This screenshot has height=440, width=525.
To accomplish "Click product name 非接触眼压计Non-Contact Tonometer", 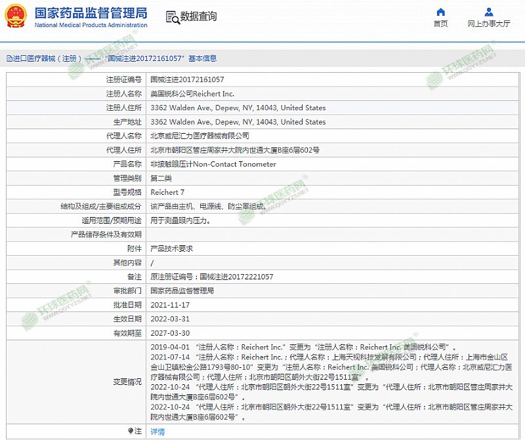I will [x=213, y=164].
